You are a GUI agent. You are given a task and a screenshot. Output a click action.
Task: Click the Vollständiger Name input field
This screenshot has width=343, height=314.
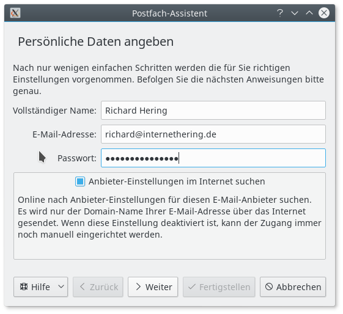(x=213, y=111)
